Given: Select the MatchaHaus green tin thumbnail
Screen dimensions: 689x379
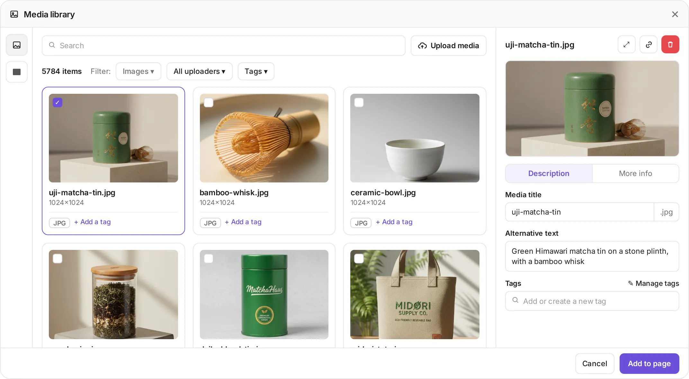Looking at the screenshot, I should pos(264,295).
